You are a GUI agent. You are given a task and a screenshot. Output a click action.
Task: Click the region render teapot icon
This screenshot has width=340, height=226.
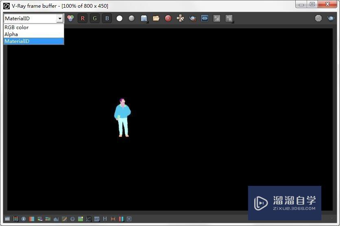tap(192, 18)
